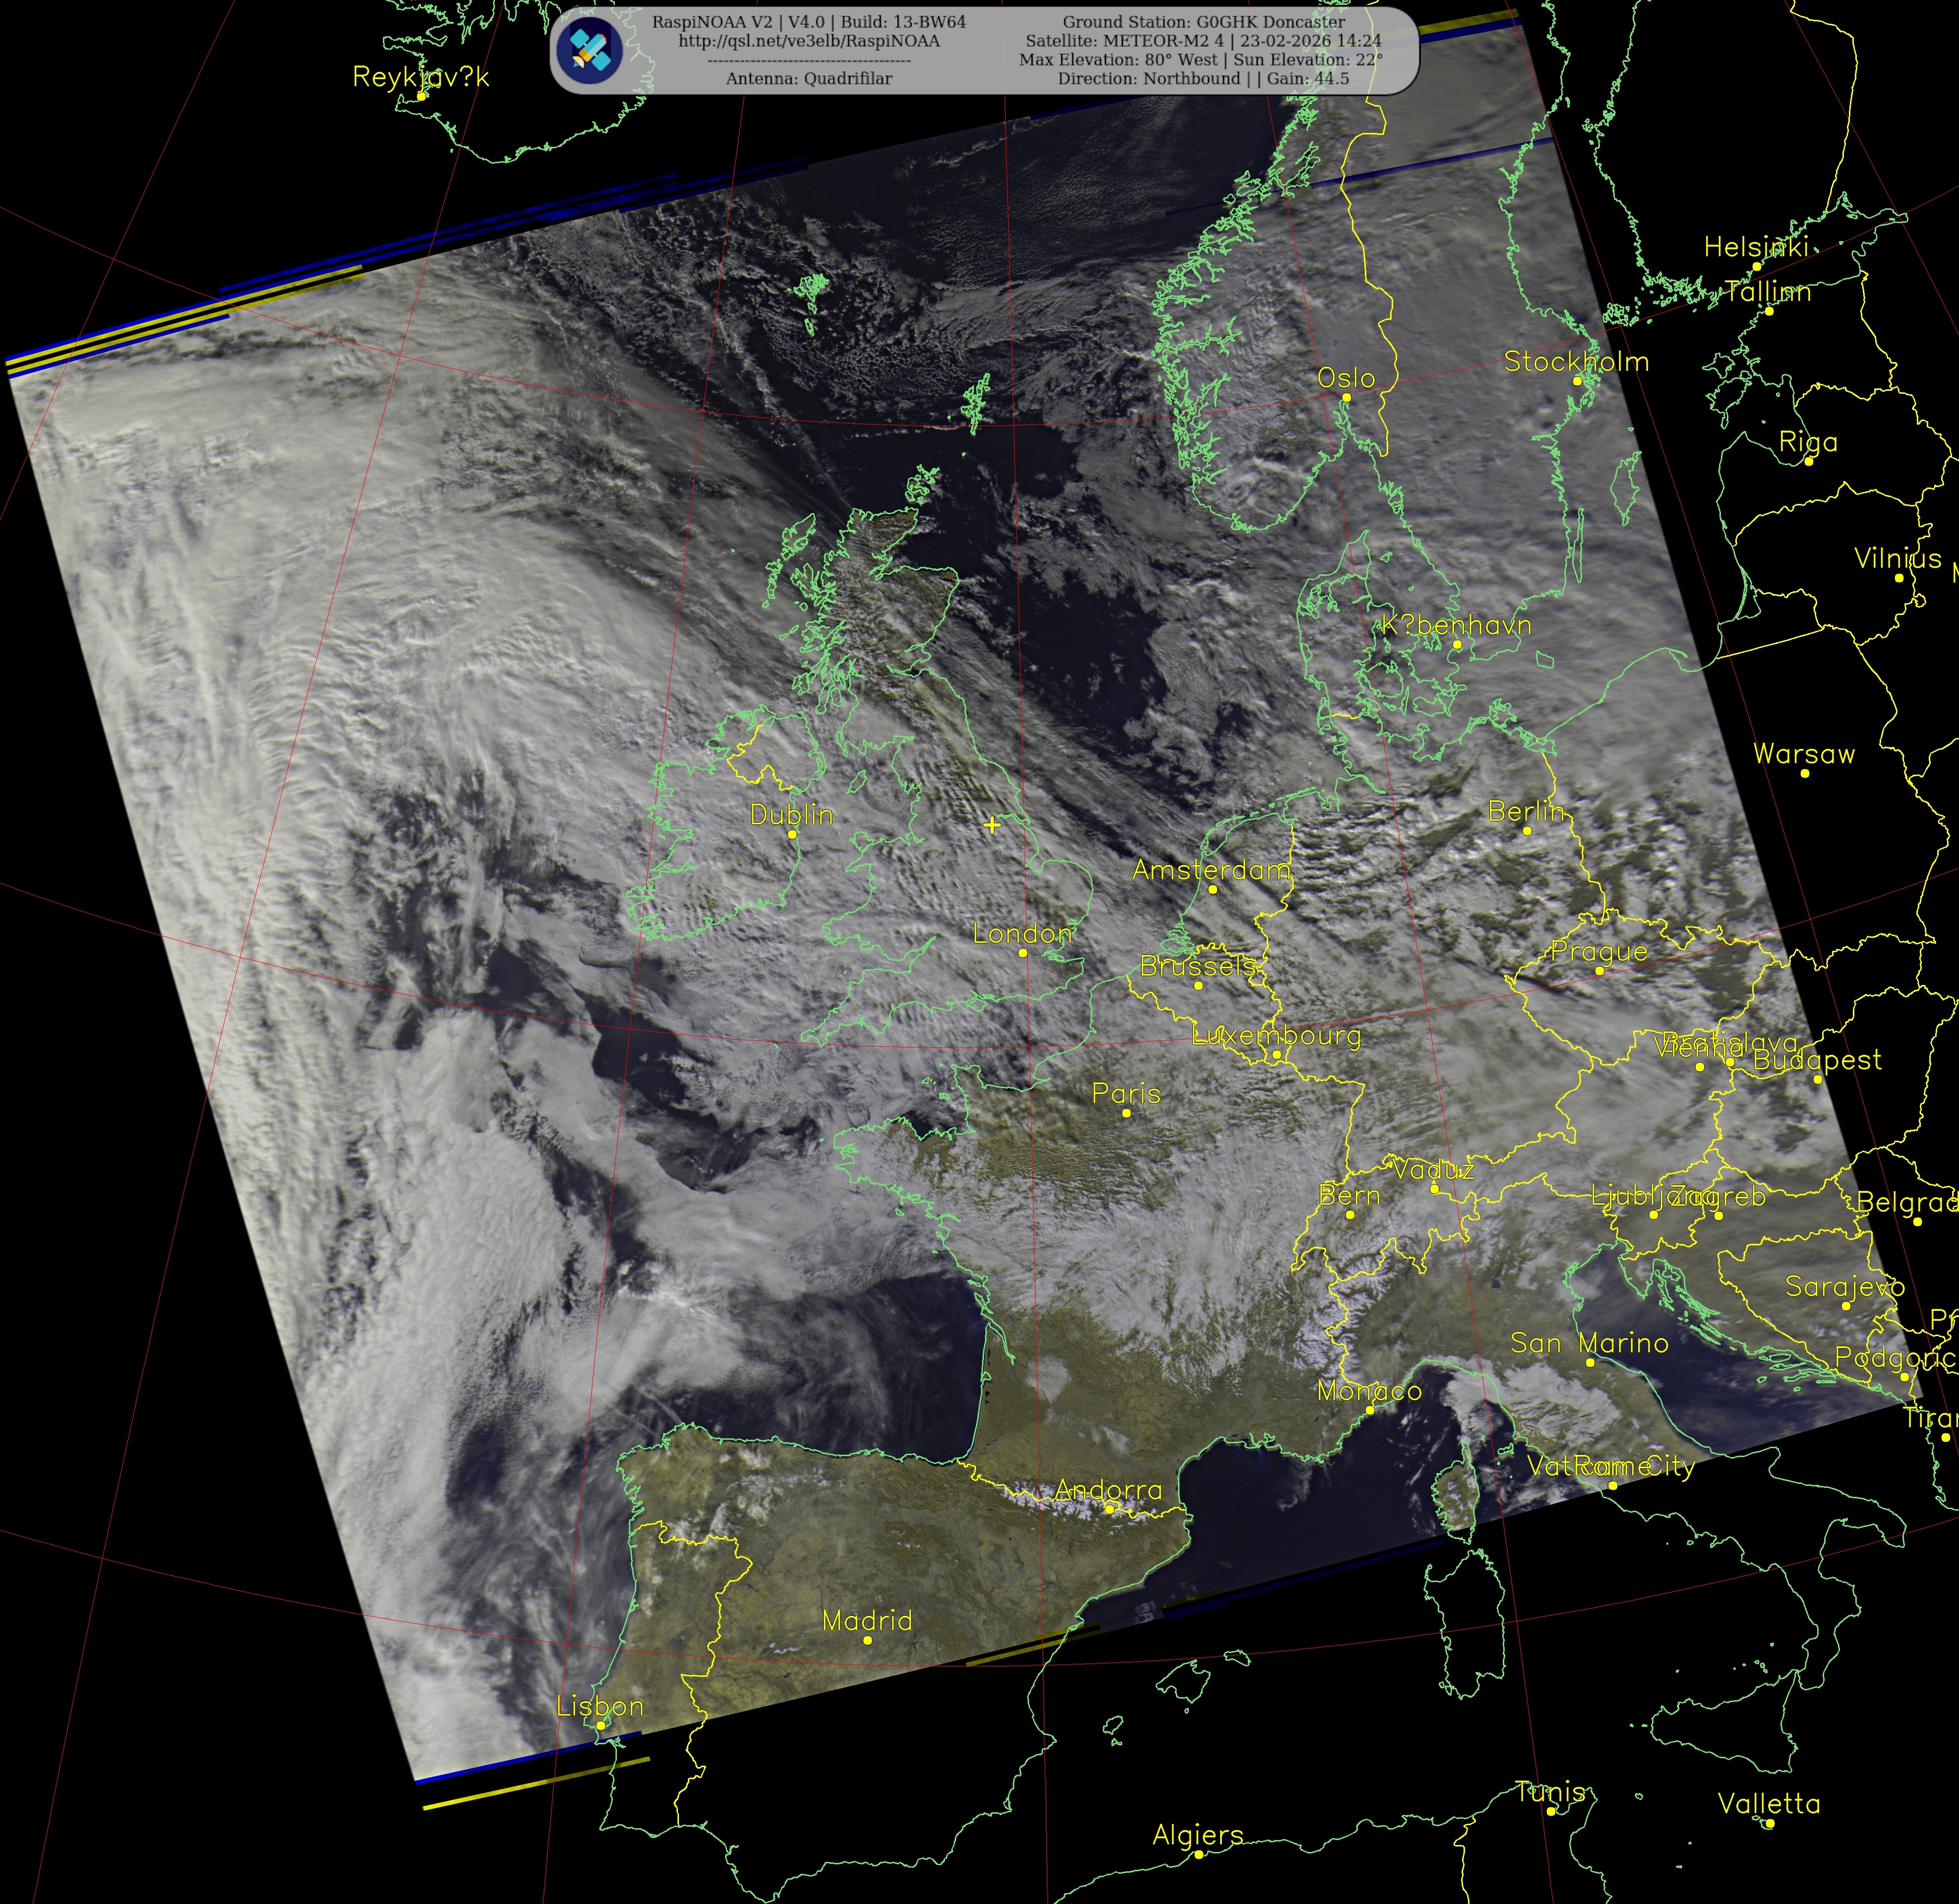Click the Madrid city marker dot
The width and height of the screenshot is (1959, 1904).
point(867,1640)
